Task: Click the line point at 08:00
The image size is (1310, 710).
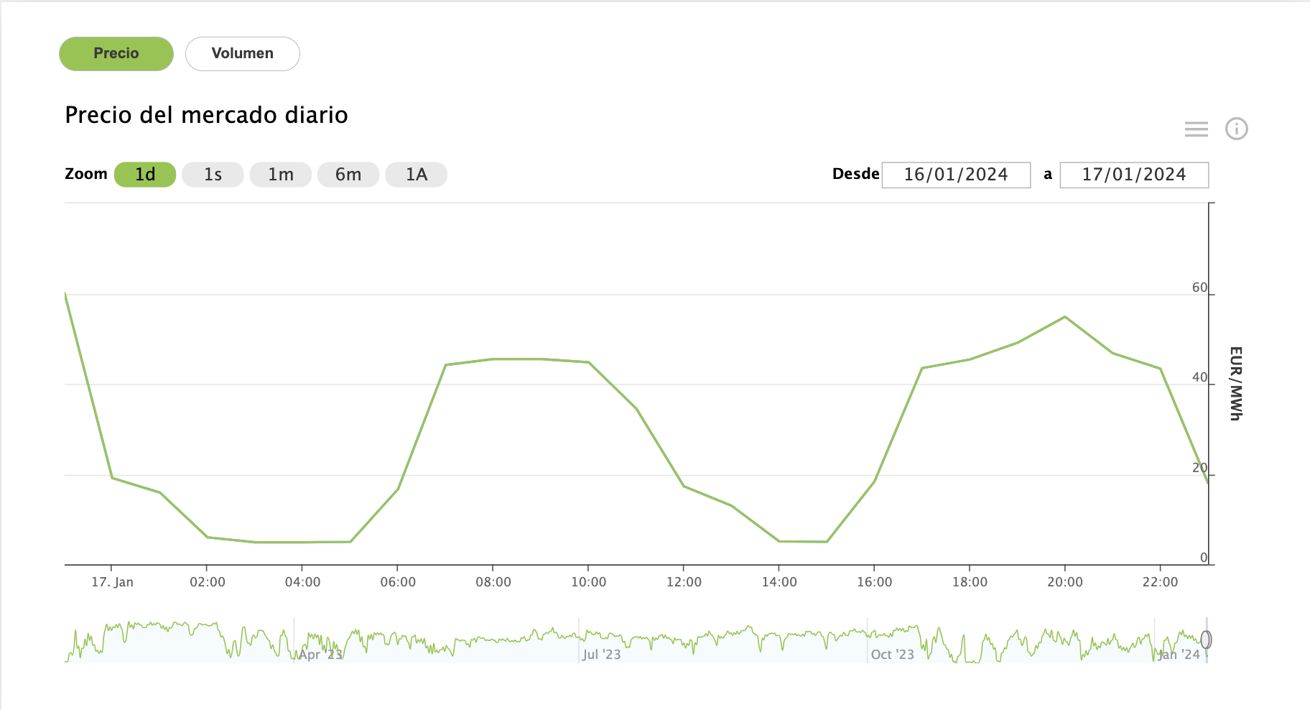Action: pos(493,359)
